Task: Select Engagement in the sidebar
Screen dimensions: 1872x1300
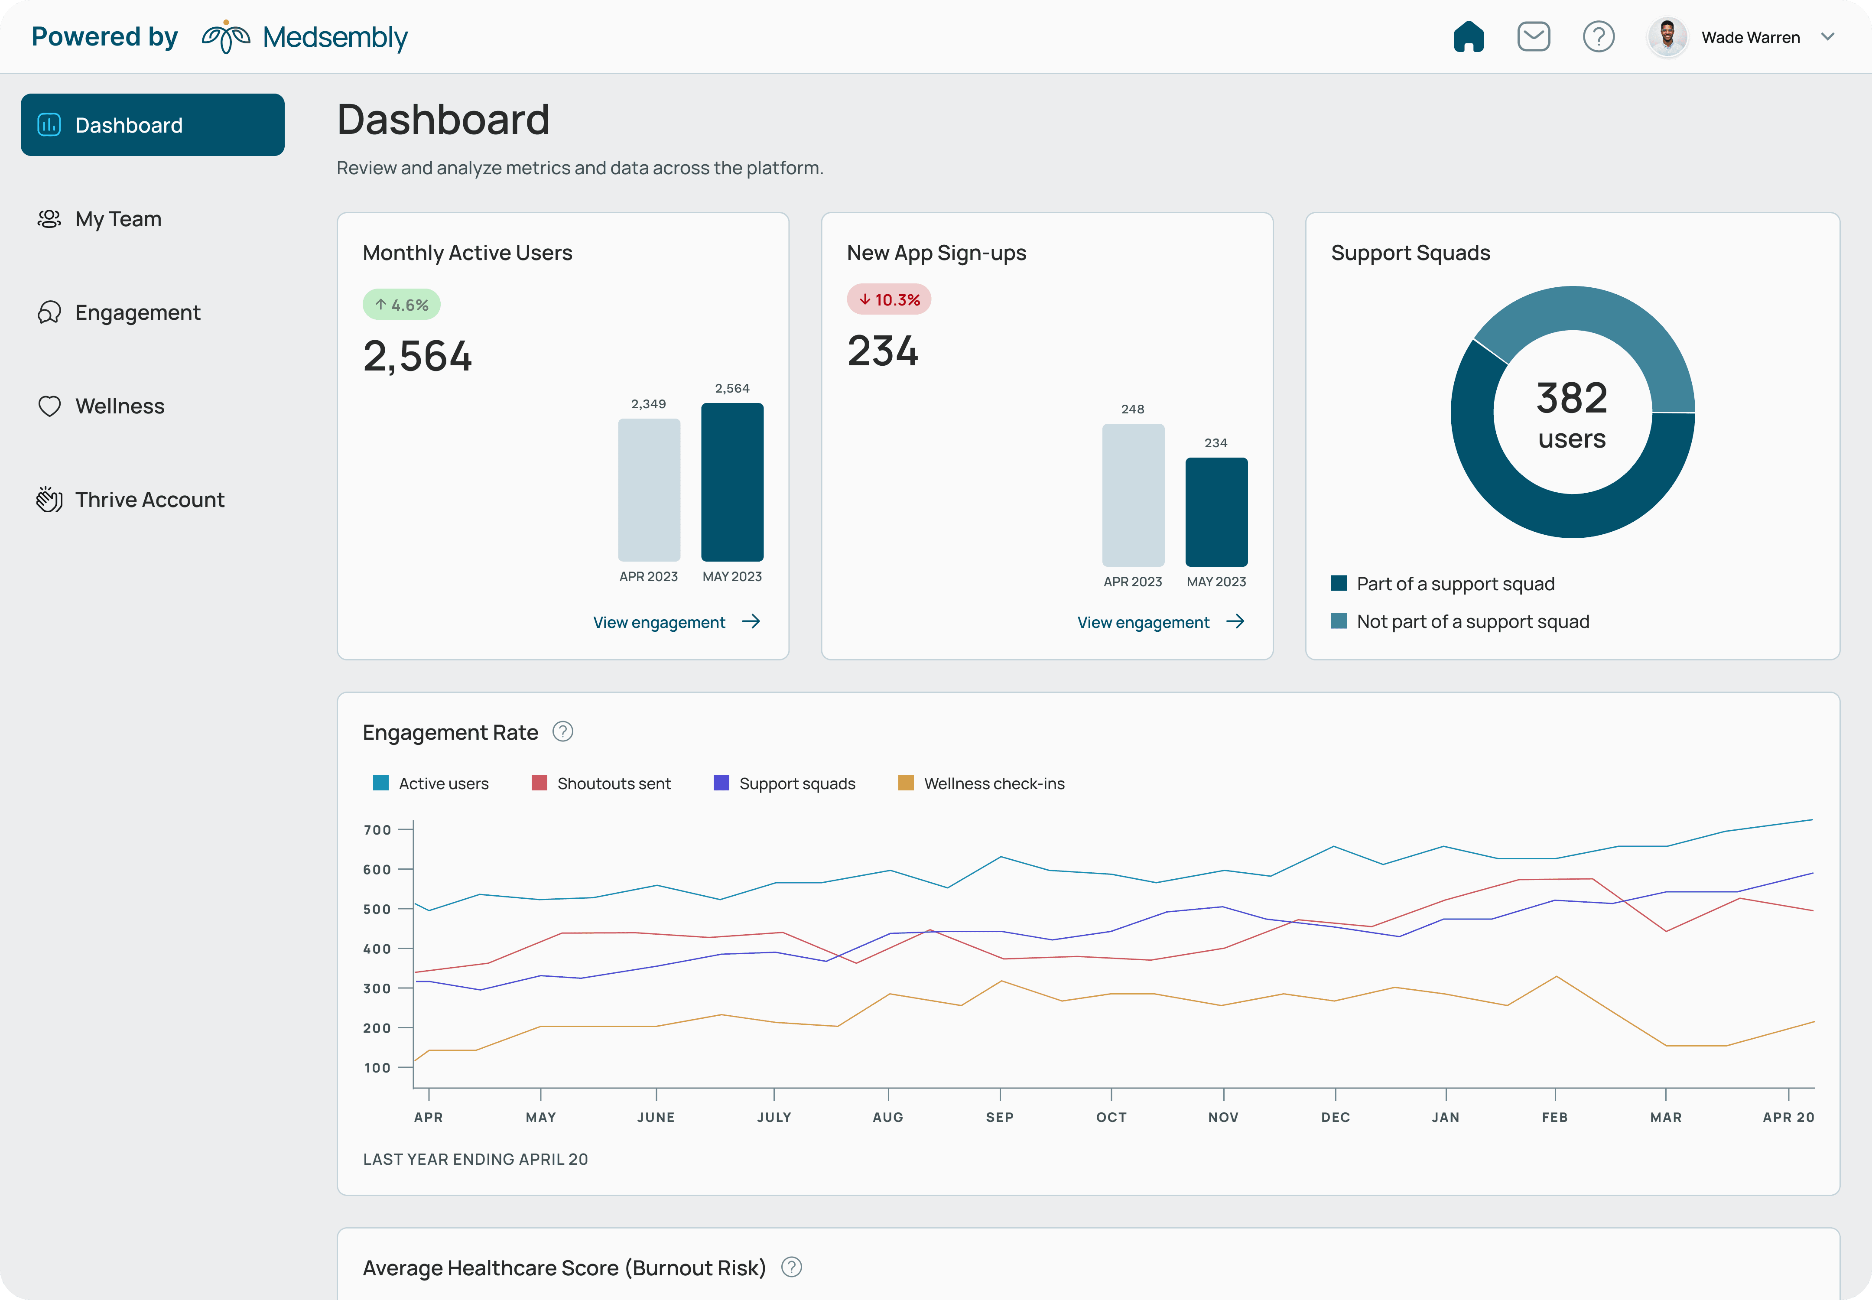Action: point(137,312)
